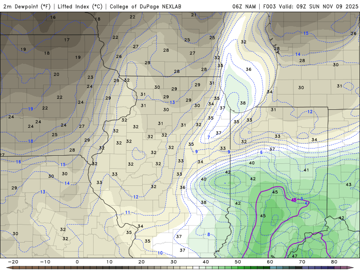Click the black '43' dewpoint value
Viewport: 360px width, 270px height.
pyautogui.click(x=348, y=184)
